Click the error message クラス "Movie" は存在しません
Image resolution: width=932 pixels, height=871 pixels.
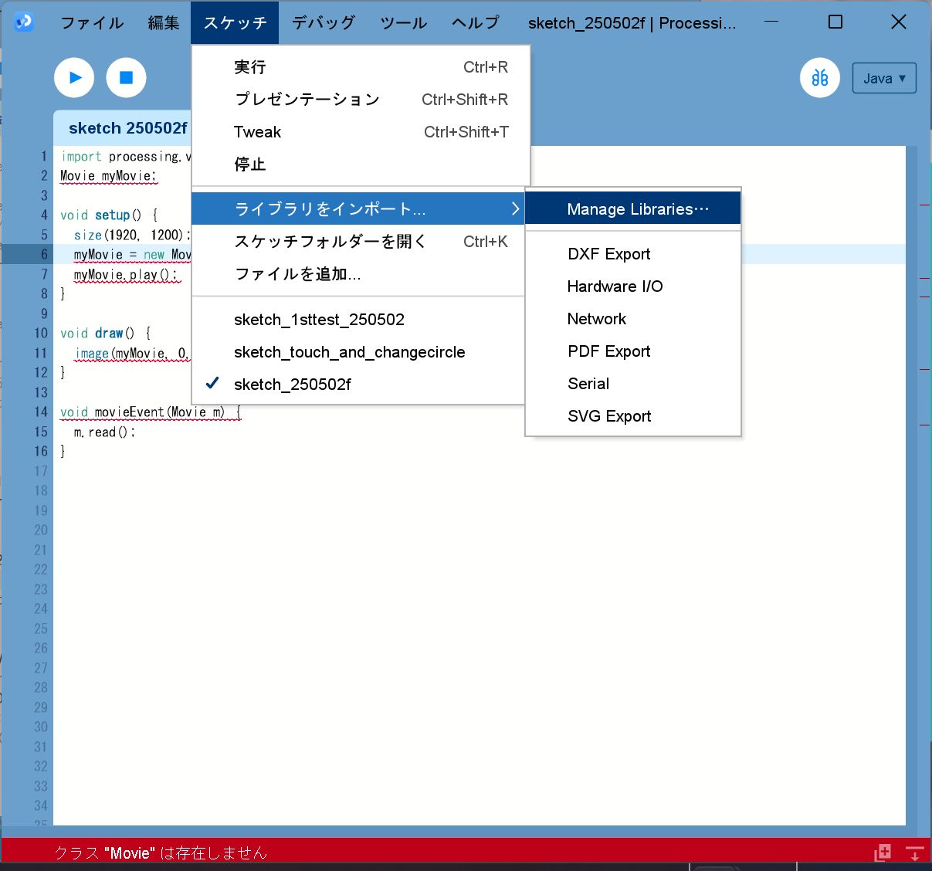point(161,853)
